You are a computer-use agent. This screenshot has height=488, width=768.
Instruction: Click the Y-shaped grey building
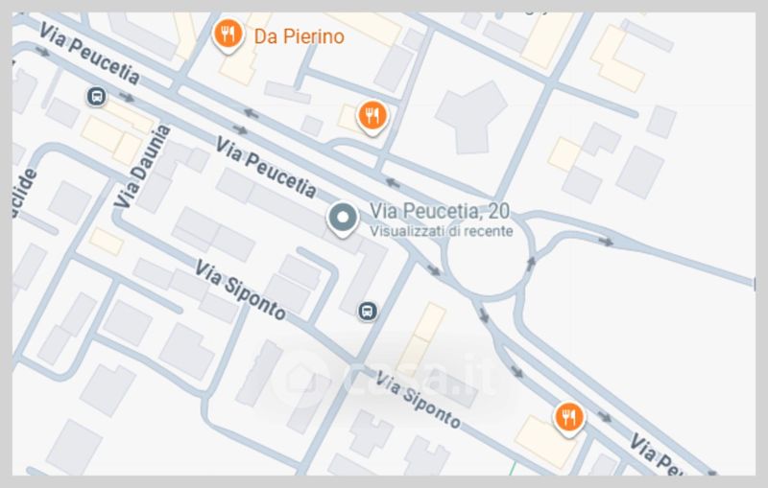pyautogui.click(x=470, y=117)
